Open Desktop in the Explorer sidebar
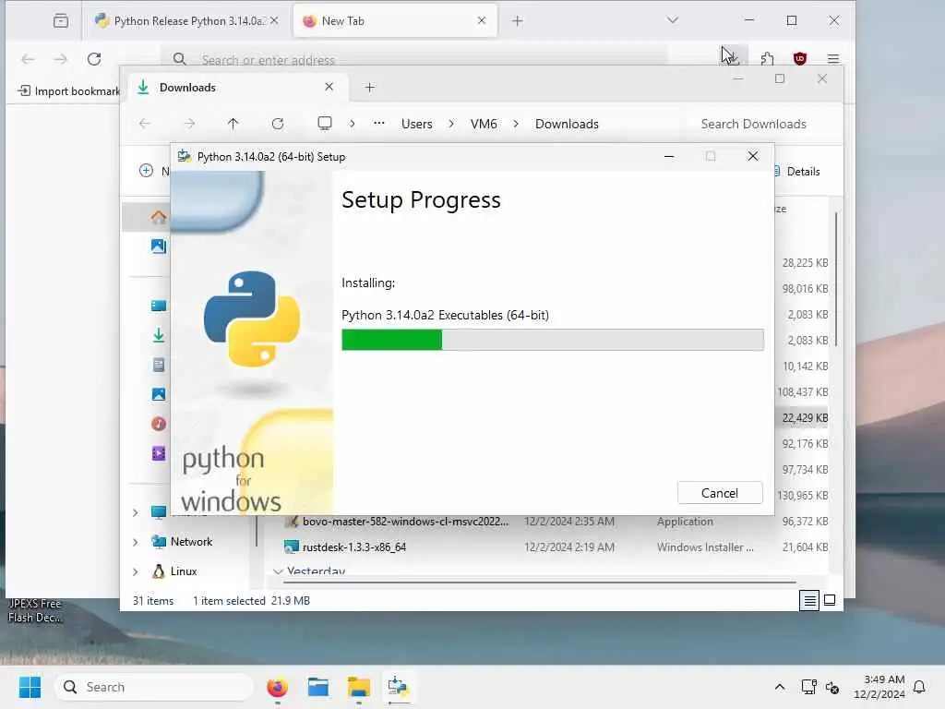945x709 pixels. [159, 306]
